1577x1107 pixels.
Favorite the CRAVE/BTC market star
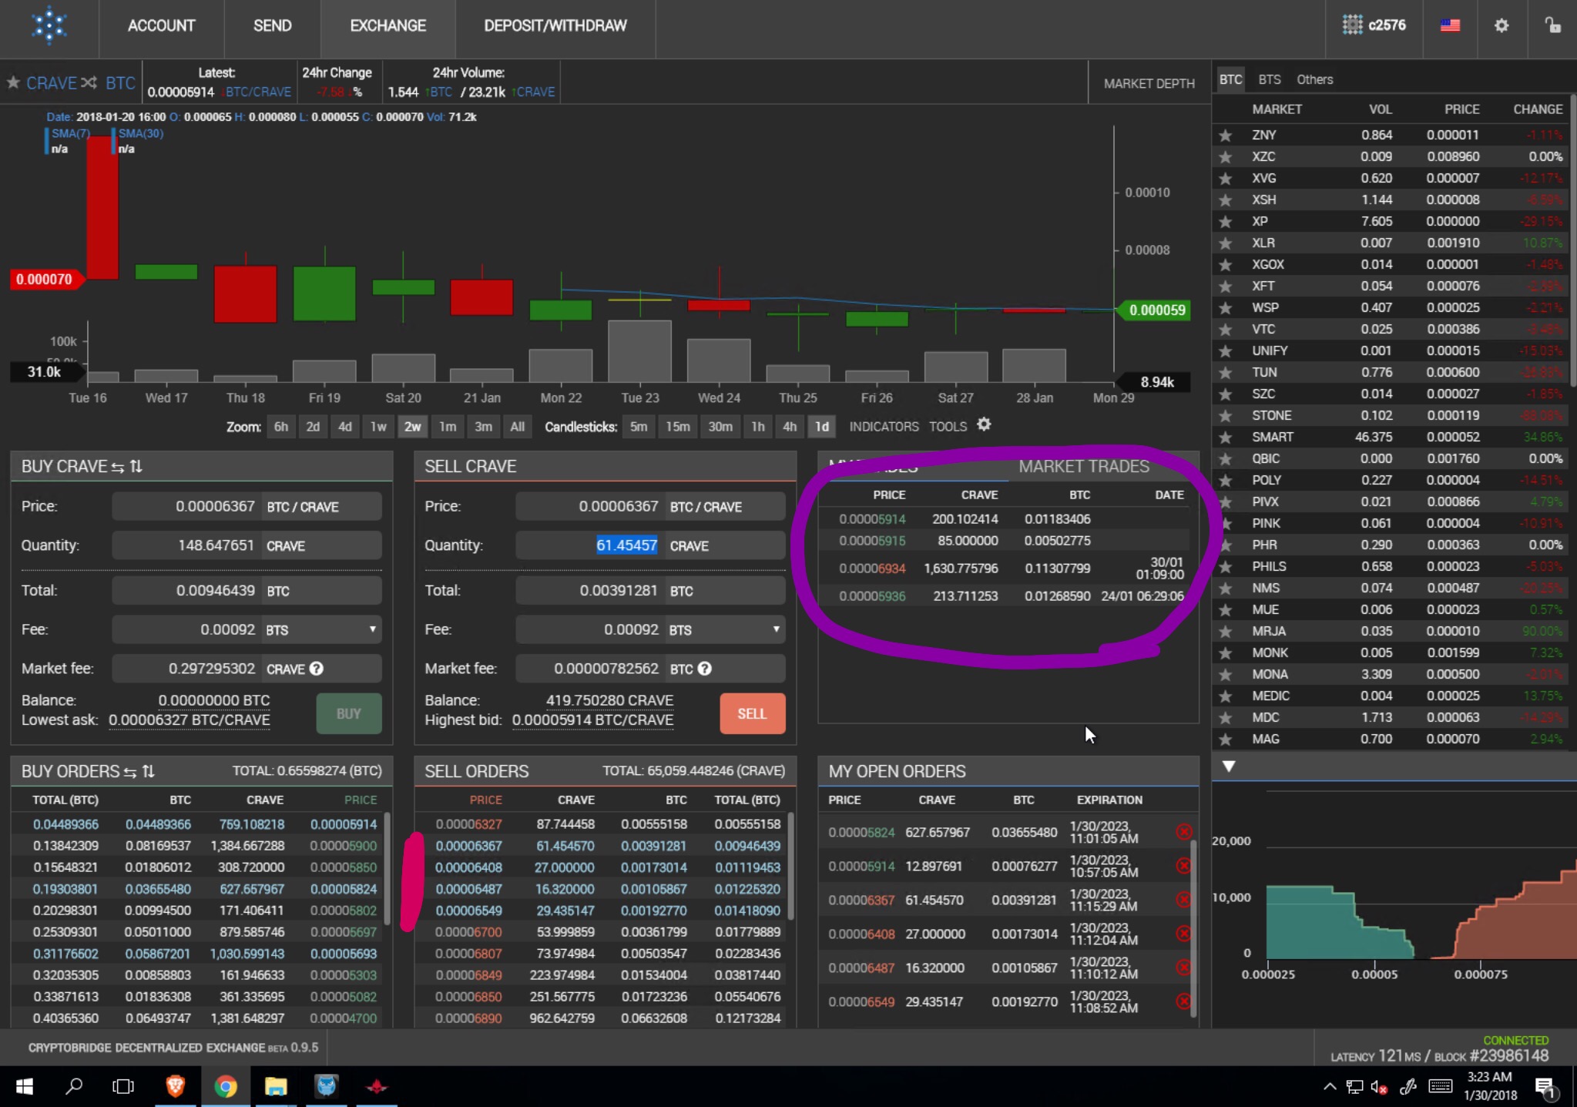coord(13,82)
